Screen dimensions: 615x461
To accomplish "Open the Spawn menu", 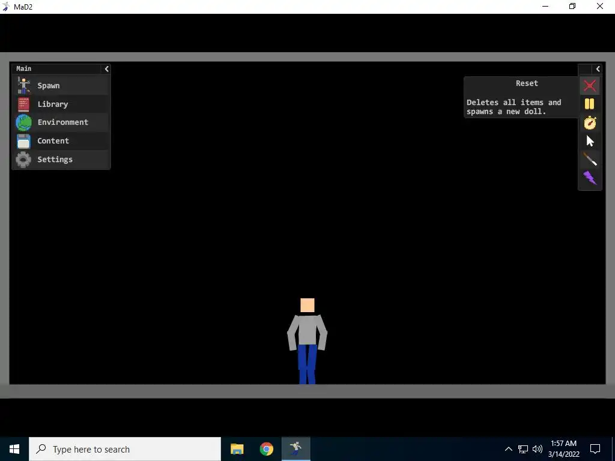I will (x=61, y=85).
